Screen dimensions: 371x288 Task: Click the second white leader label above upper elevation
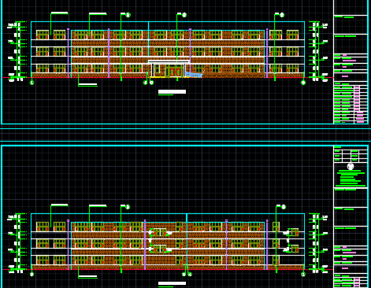click(x=98, y=13)
